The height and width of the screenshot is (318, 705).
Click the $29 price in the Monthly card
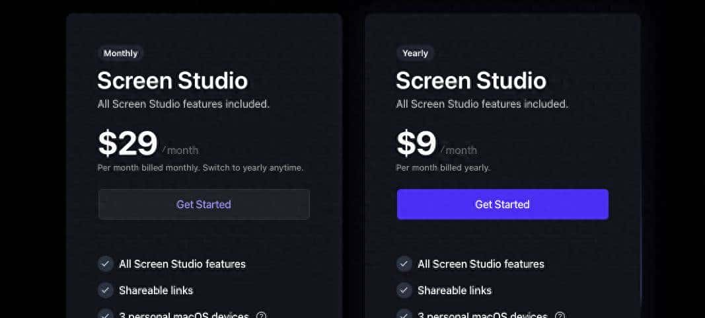coord(128,143)
